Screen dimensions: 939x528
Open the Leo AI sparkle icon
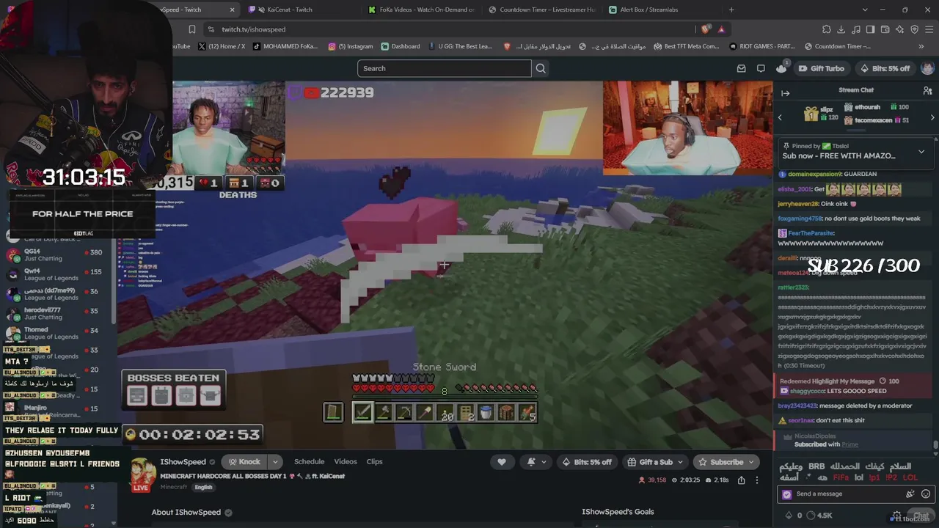click(x=900, y=29)
